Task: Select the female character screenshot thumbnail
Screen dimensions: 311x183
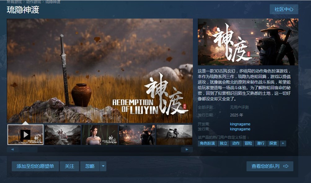Action: 100,135
